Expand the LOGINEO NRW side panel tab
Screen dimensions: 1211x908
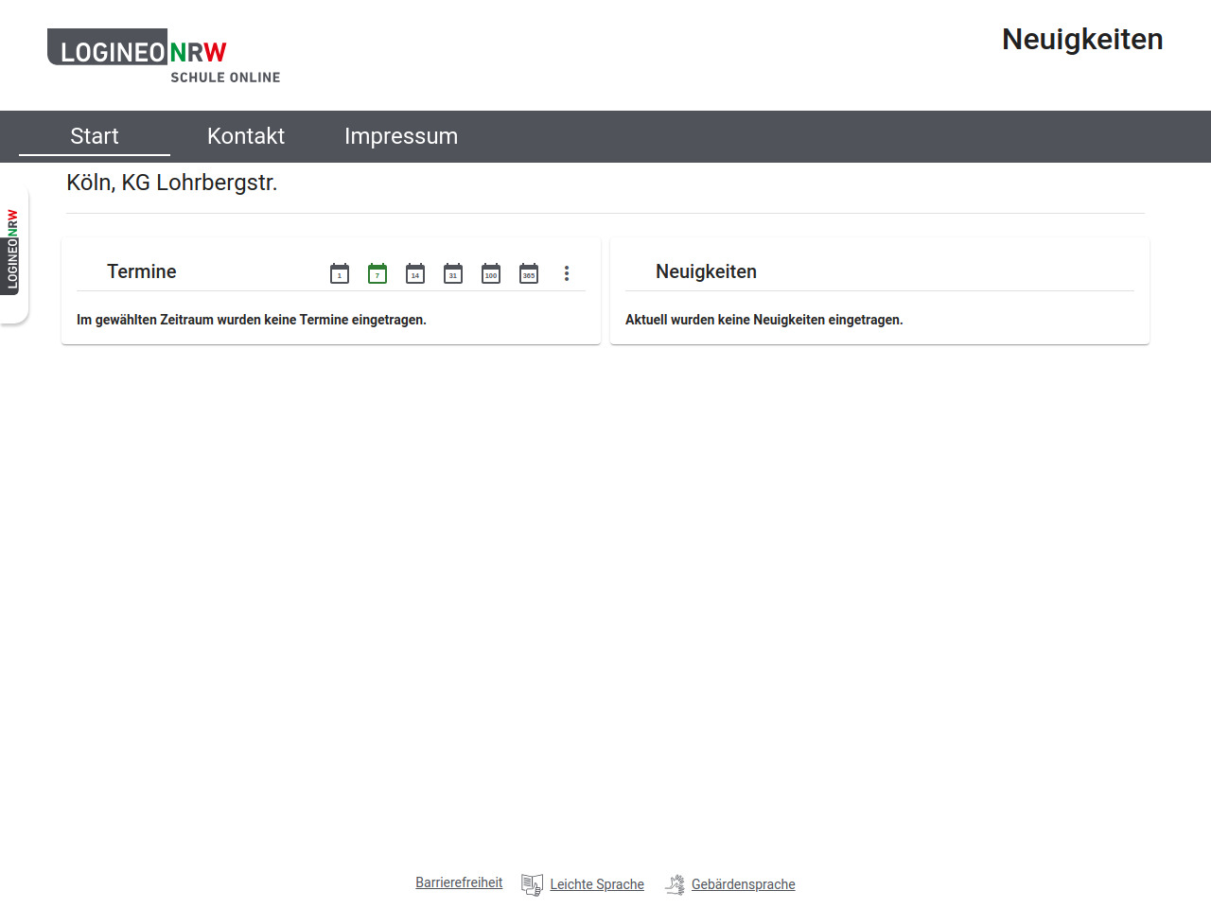coord(13,250)
